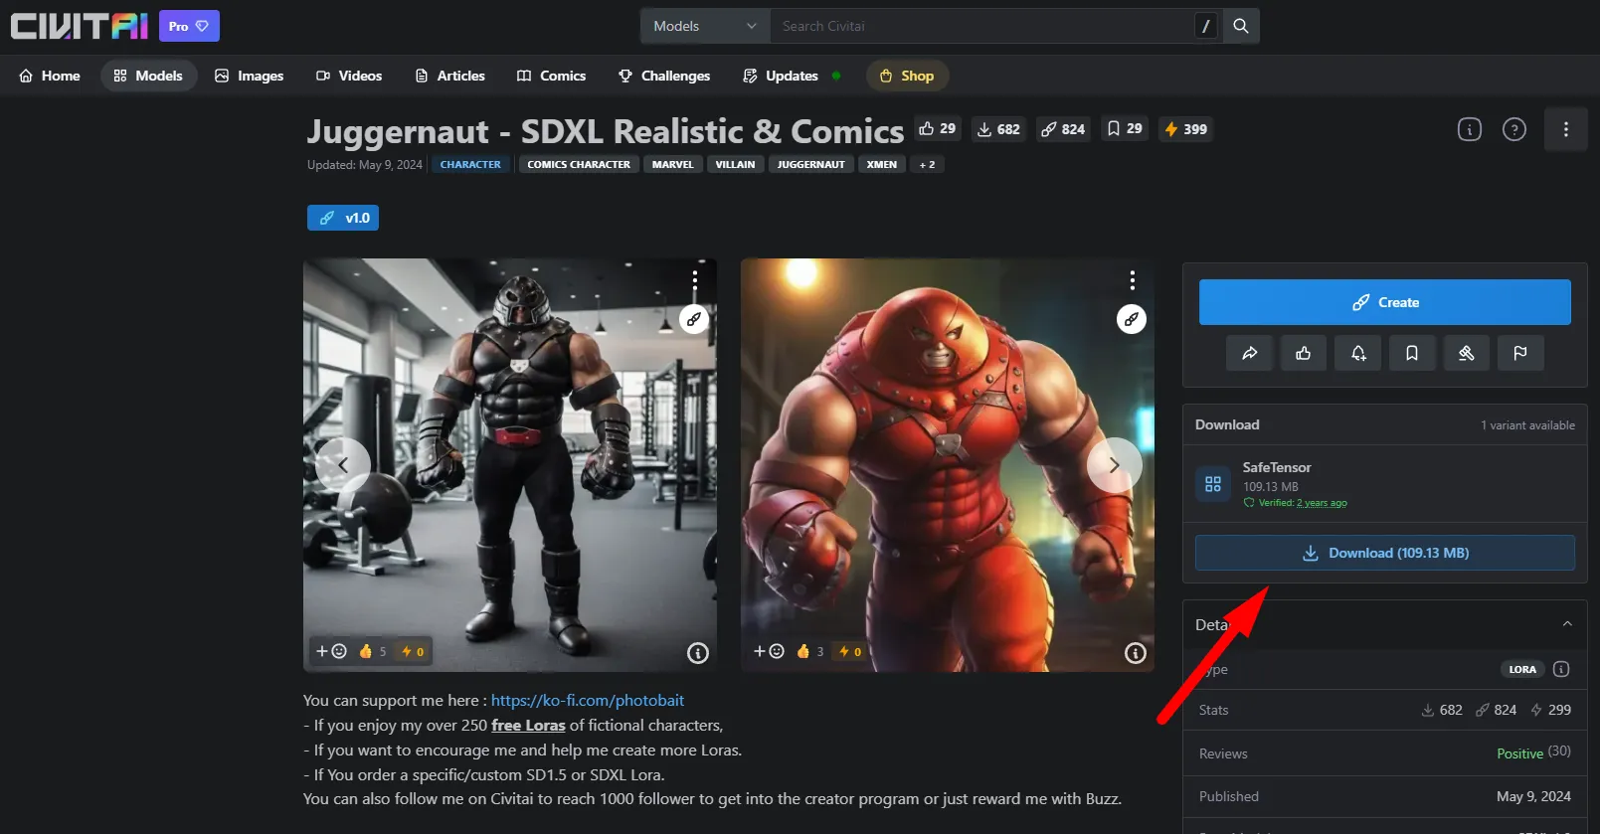Open the red Juggernaut image
Screen dimensions: 1600x834
948,465
